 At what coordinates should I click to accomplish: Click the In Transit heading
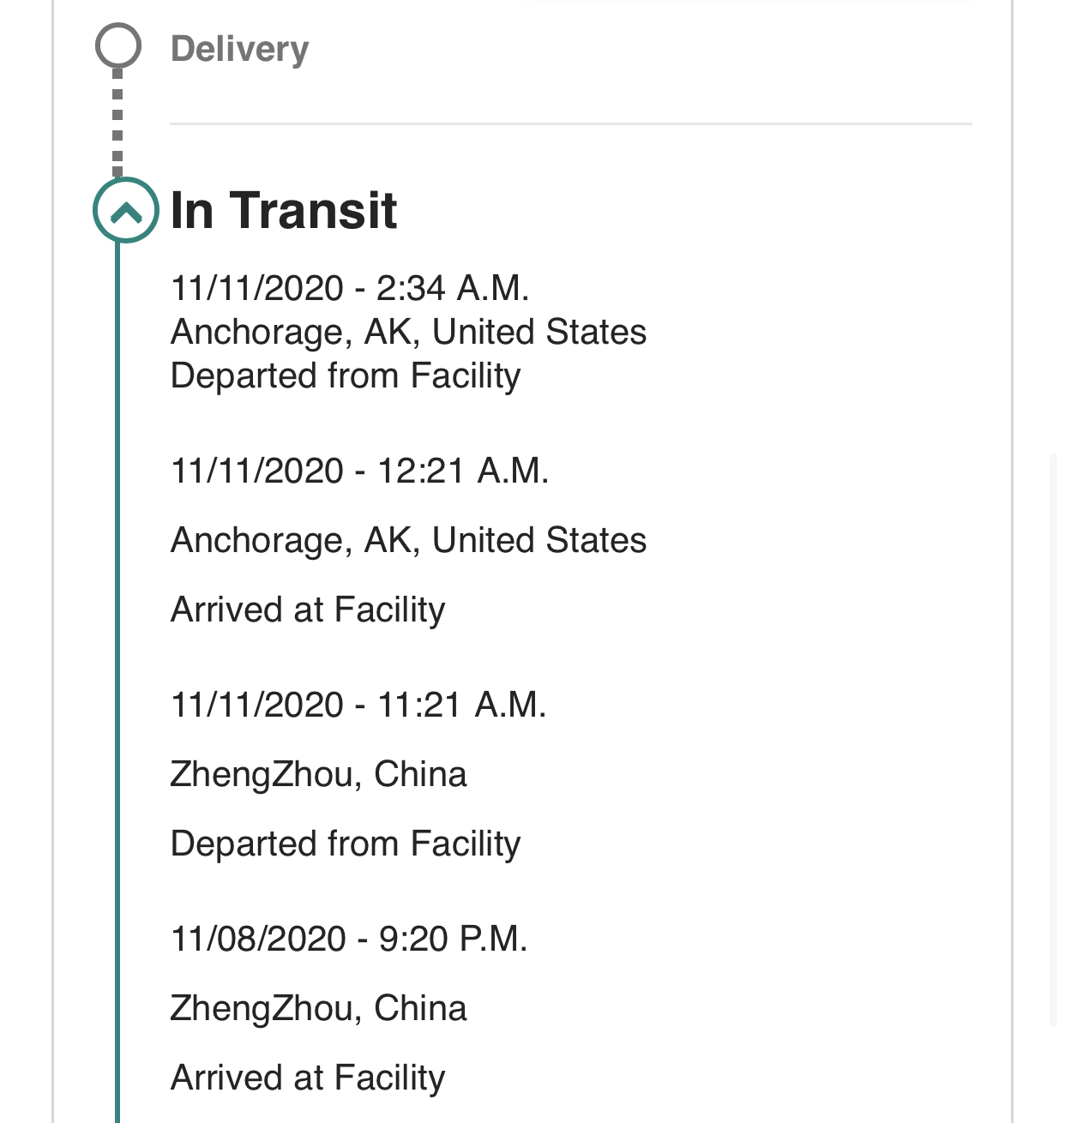click(x=284, y=210)
